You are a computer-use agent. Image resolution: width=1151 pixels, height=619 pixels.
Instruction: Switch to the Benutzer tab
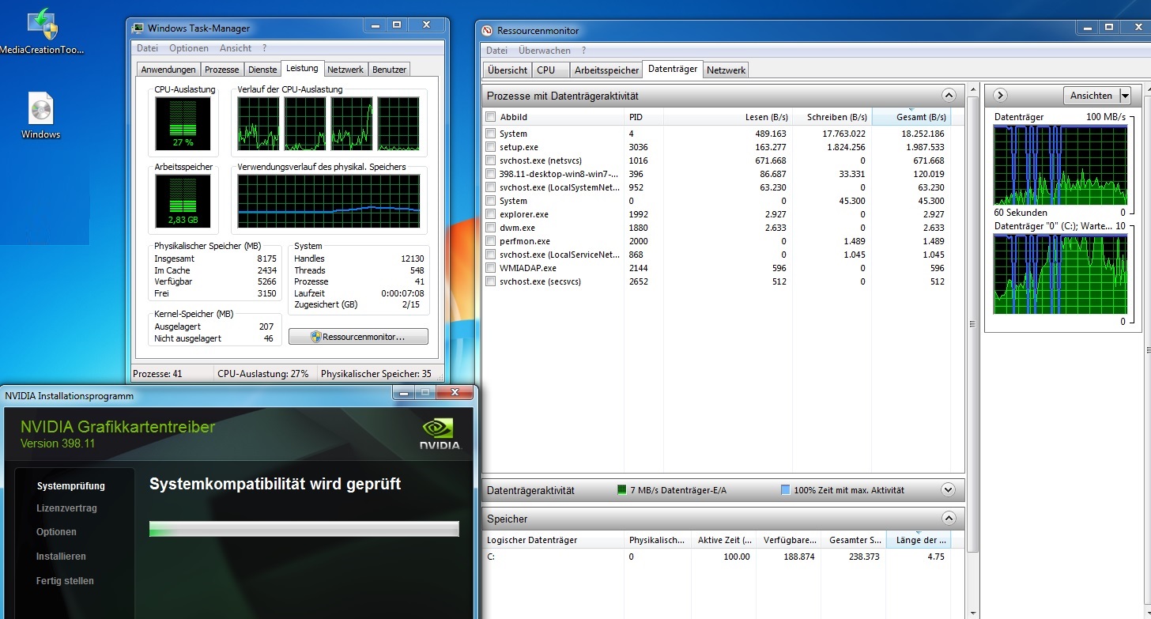[x=389, y=70]
